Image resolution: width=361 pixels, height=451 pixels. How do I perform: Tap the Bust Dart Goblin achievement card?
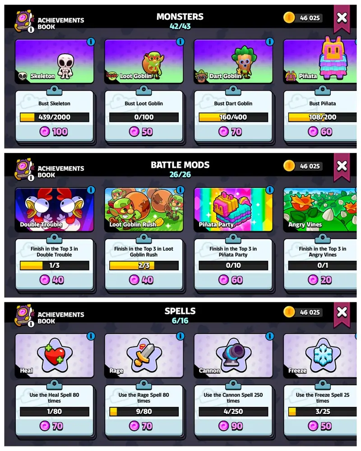233,116
